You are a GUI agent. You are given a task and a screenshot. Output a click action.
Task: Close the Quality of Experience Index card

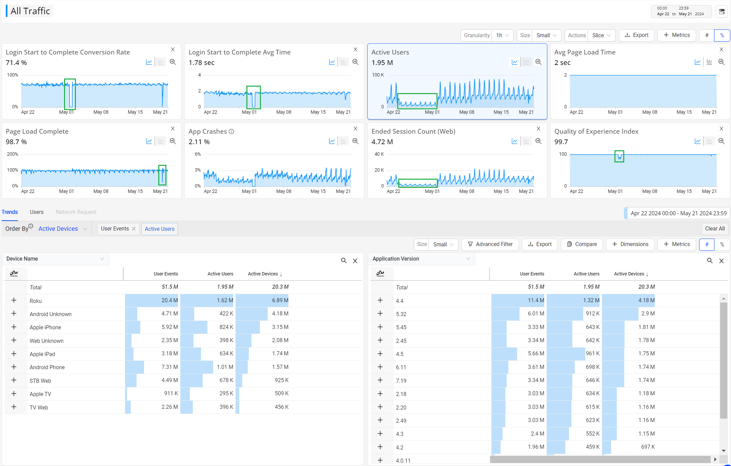[722, 129]
